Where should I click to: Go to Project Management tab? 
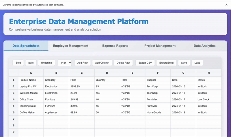160,46
